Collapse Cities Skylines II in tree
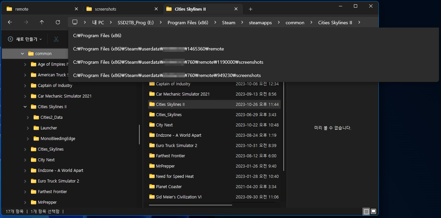This screenshot has height=218, width=441. click(x=25, y=107)
